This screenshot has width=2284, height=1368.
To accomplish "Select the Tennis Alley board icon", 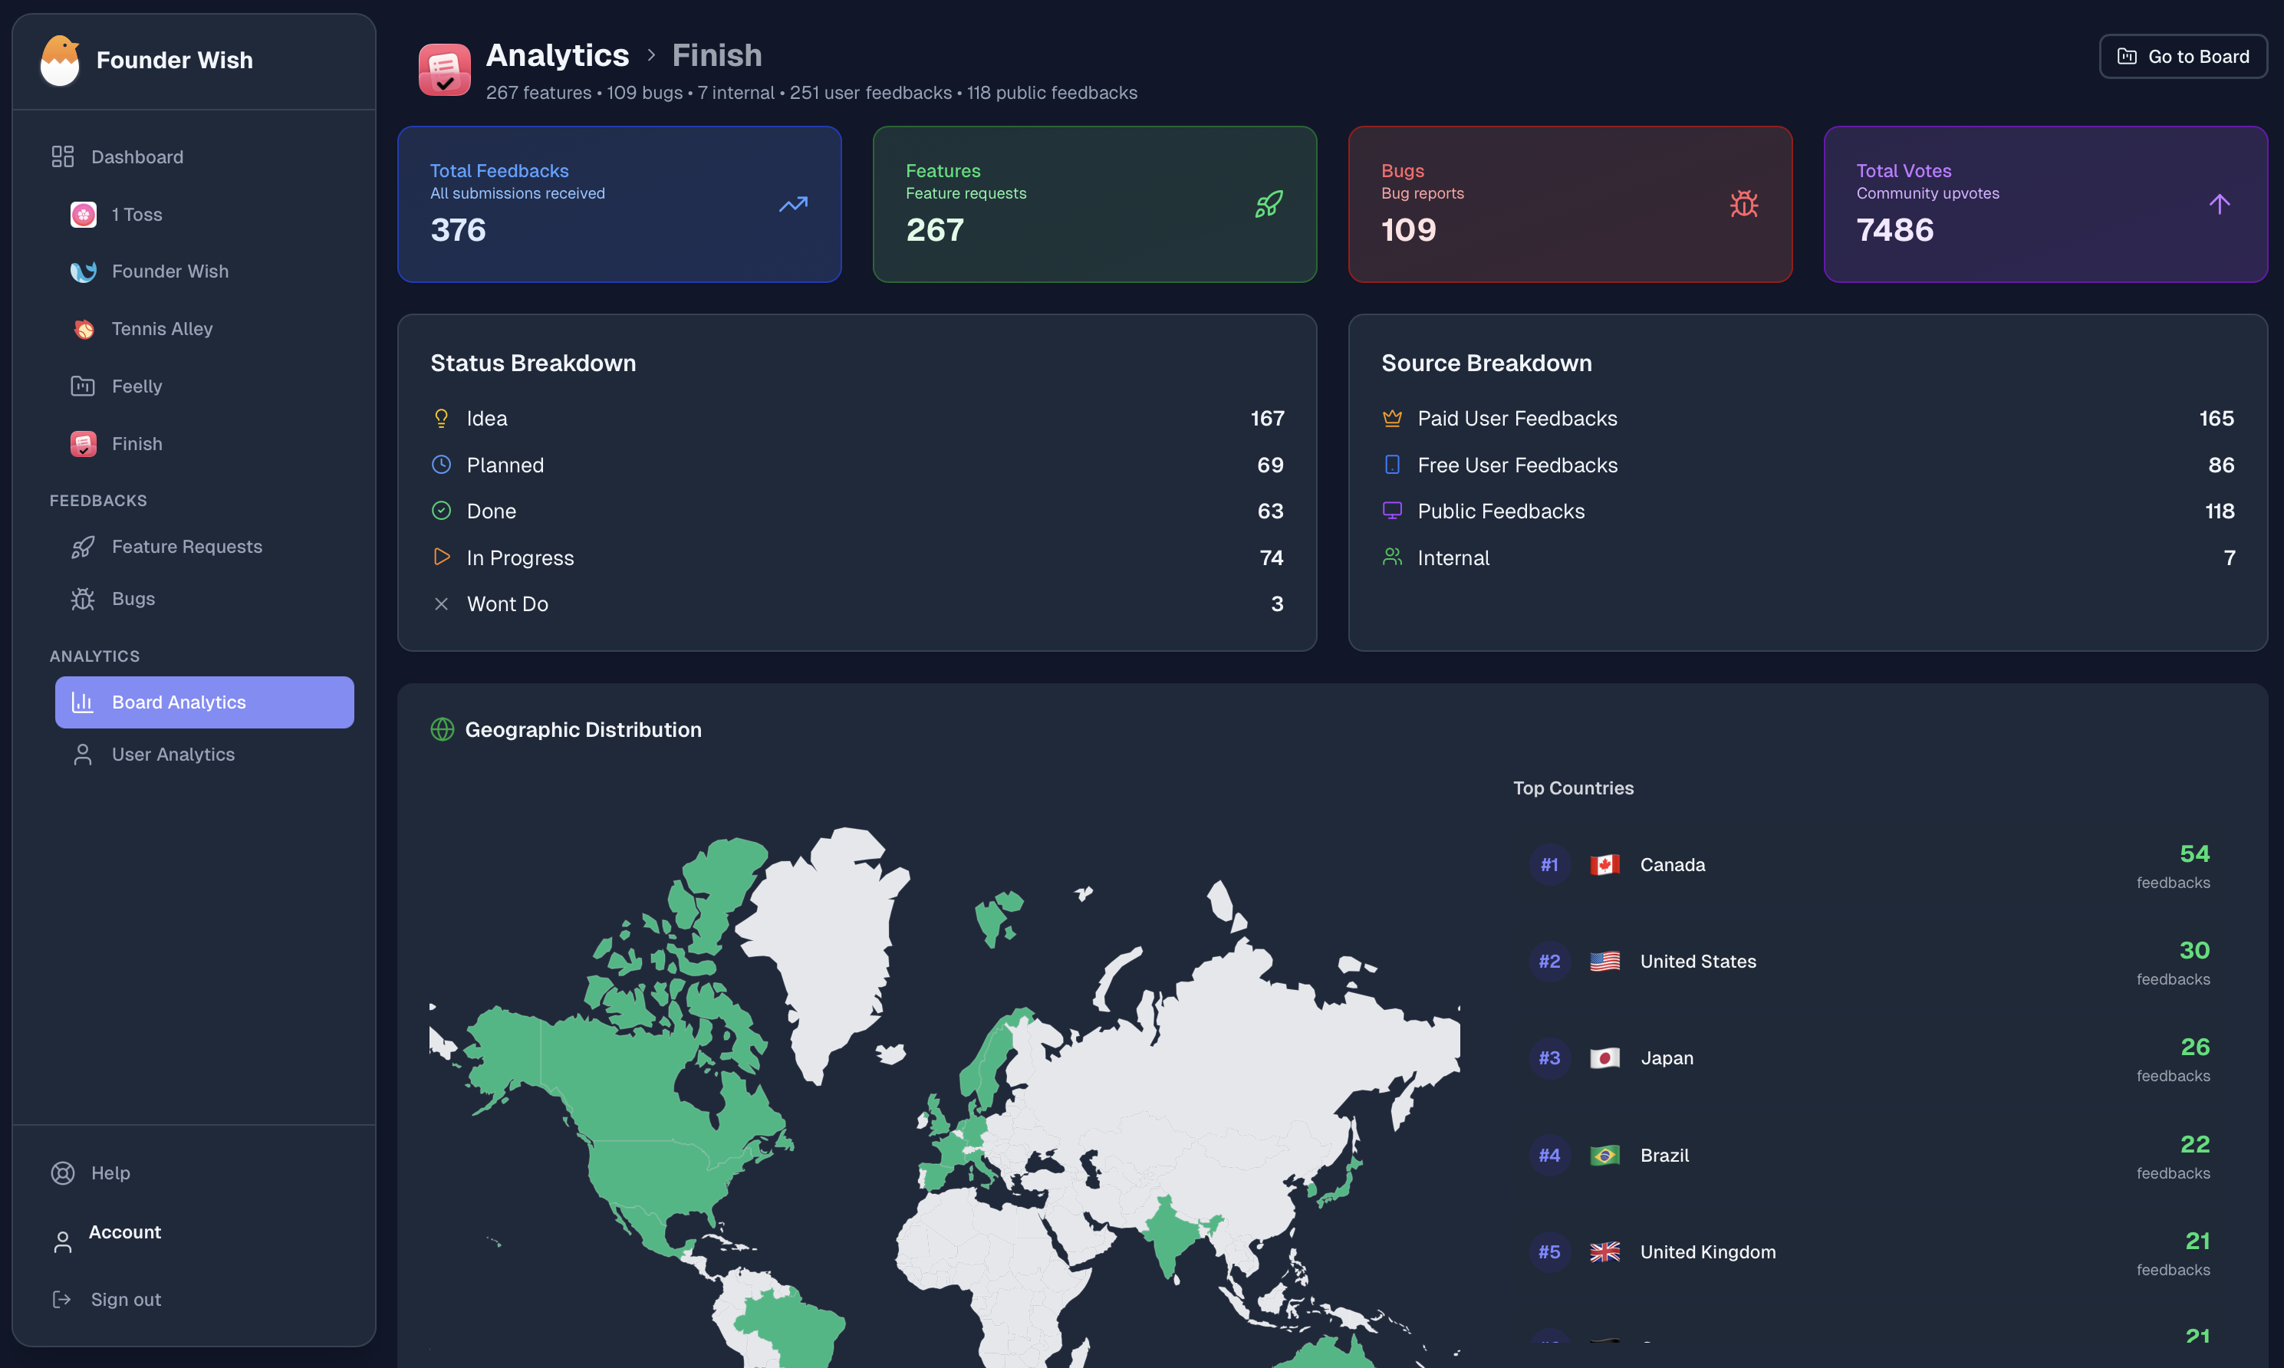I will point(83,329).
